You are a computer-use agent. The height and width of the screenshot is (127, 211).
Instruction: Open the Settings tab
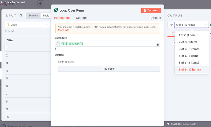click(x=82, y=18)
